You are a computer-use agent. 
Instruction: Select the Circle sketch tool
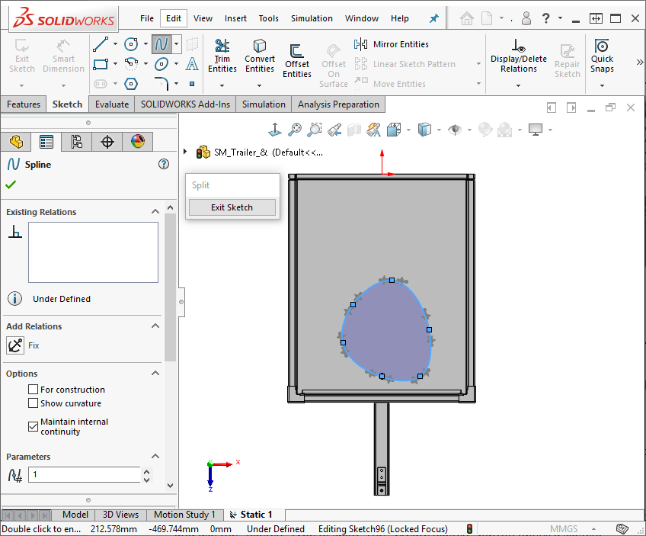point(131,44)
